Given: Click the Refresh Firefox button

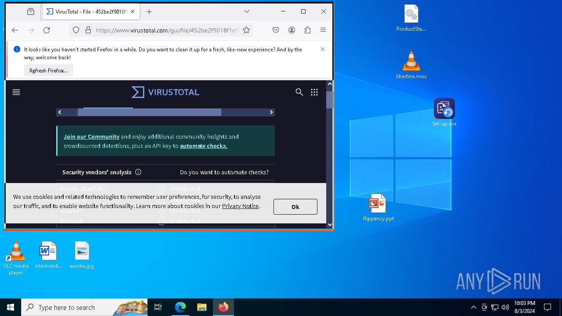Looking at the screenshot, I should pos(48,70).
